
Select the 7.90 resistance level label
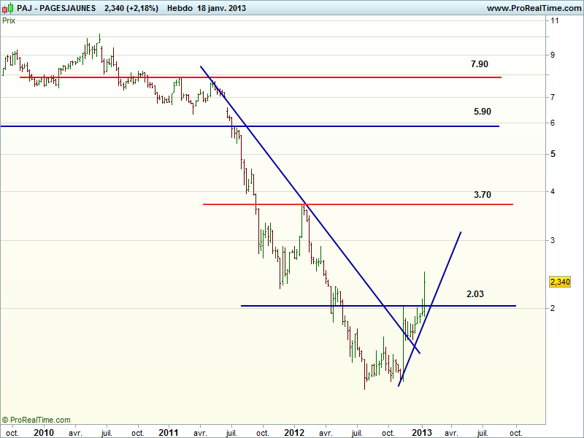[x=480, y=64]
